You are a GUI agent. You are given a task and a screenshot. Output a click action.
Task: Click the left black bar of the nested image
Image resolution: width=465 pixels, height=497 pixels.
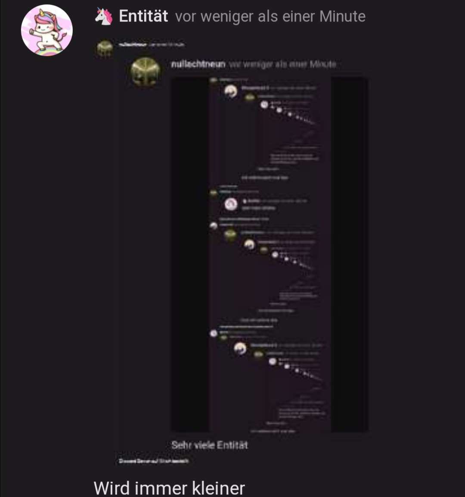coord(190,255)
